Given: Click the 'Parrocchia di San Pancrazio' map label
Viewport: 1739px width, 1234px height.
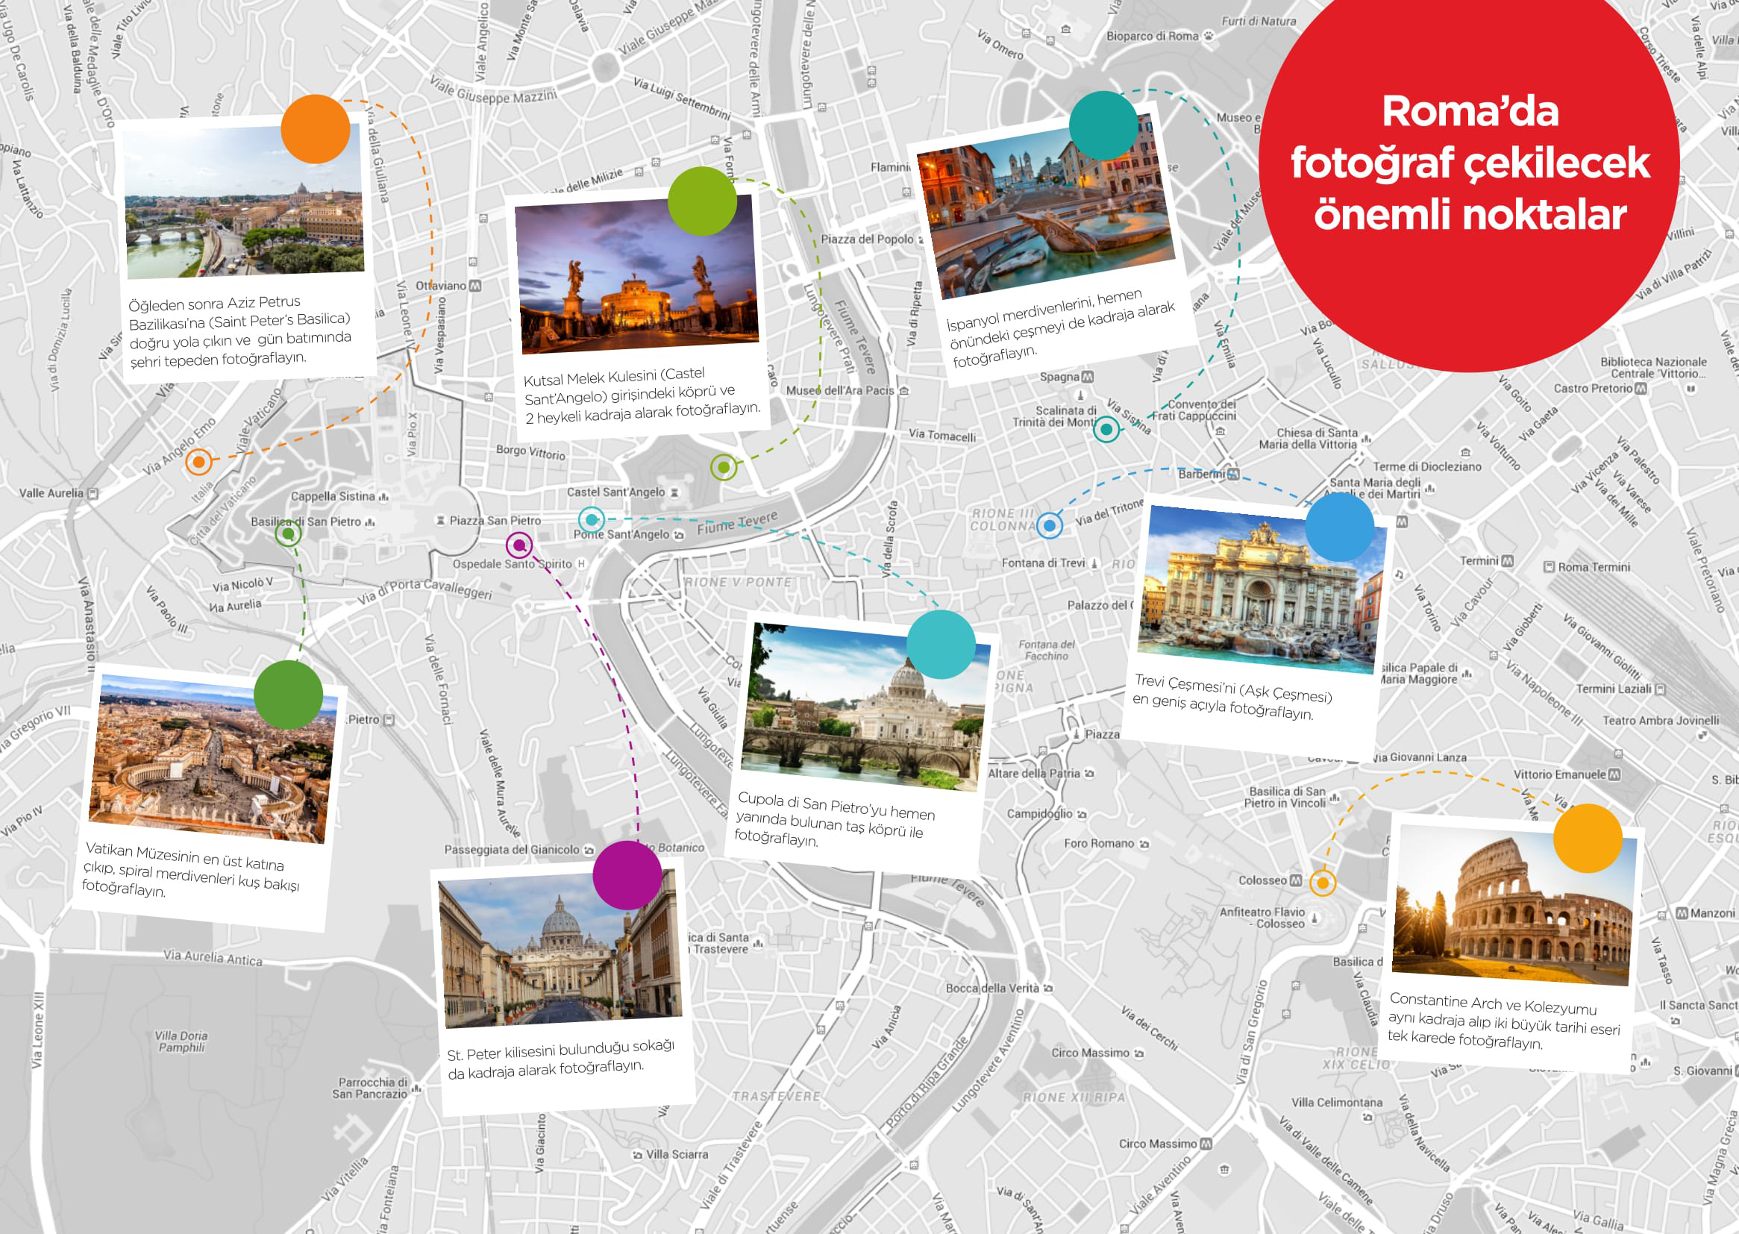Looking at the screenshot, I should (372, 1087).
